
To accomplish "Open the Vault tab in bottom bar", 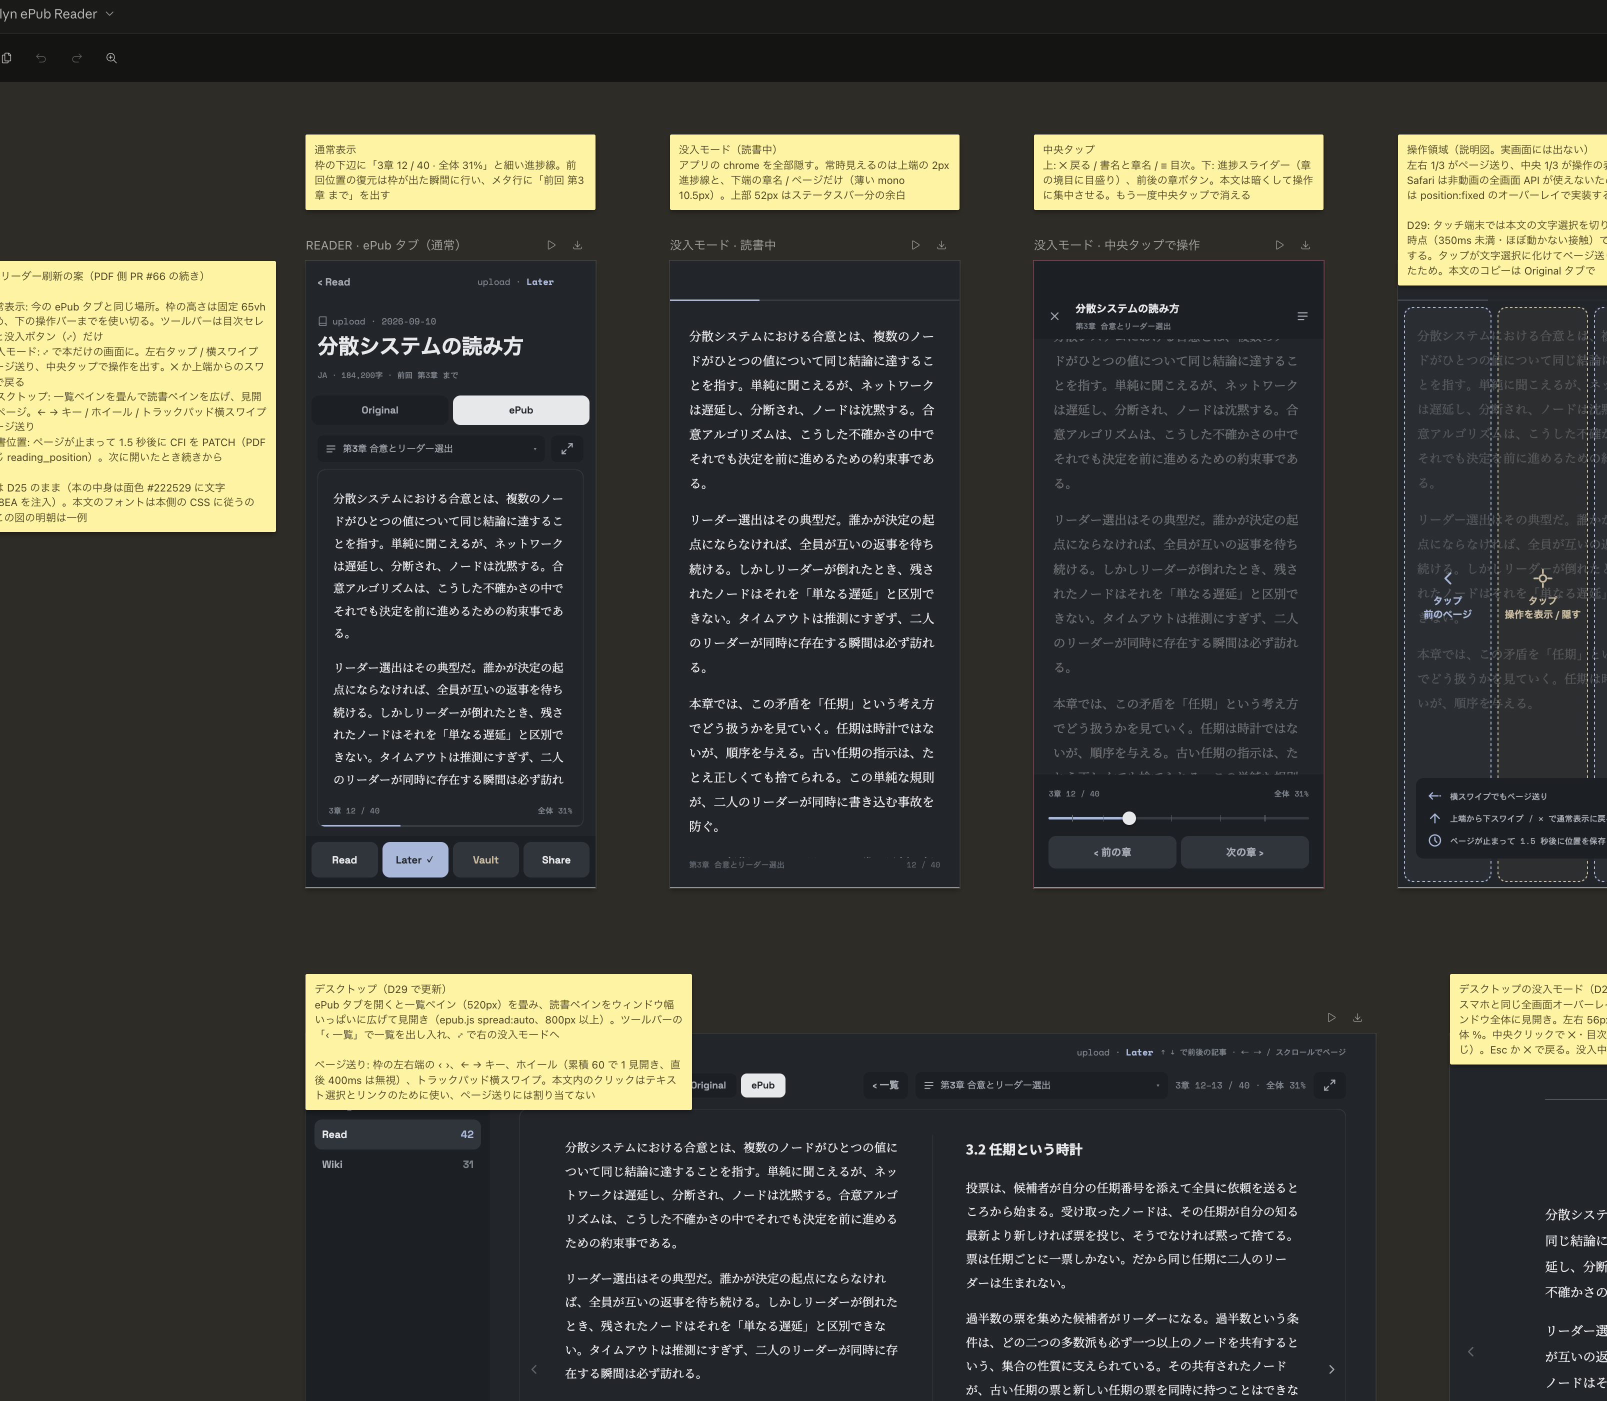I will tap(485, 860).
